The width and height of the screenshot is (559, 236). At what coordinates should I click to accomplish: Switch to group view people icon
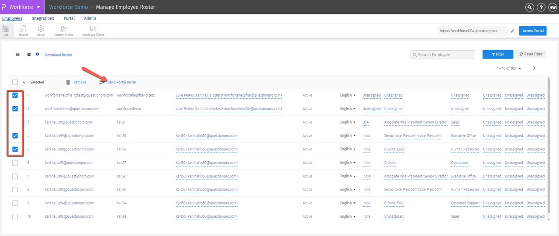29,55
